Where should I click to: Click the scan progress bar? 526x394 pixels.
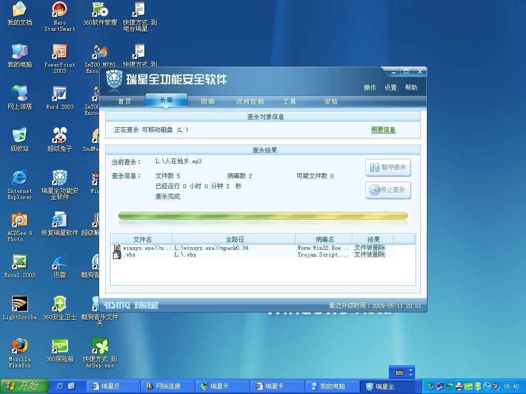tap(262, 216)
